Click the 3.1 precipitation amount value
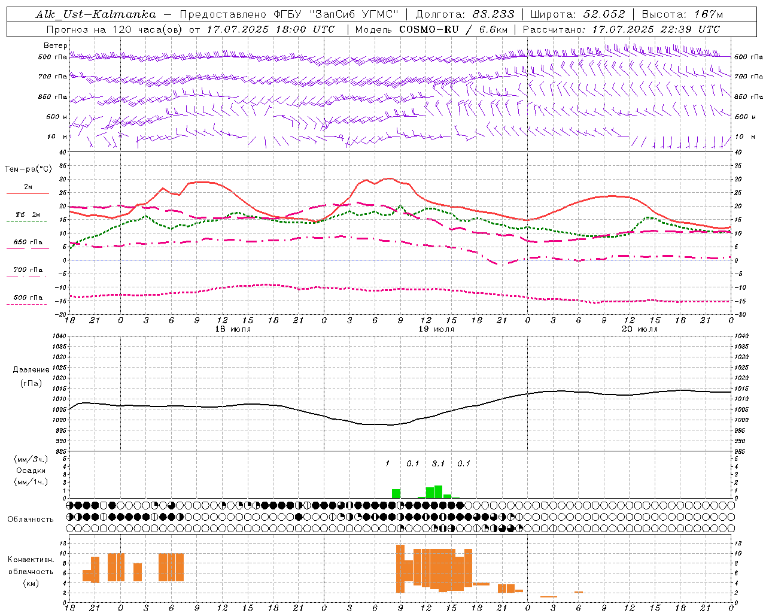Screen dimensions: 766x613 438,463
